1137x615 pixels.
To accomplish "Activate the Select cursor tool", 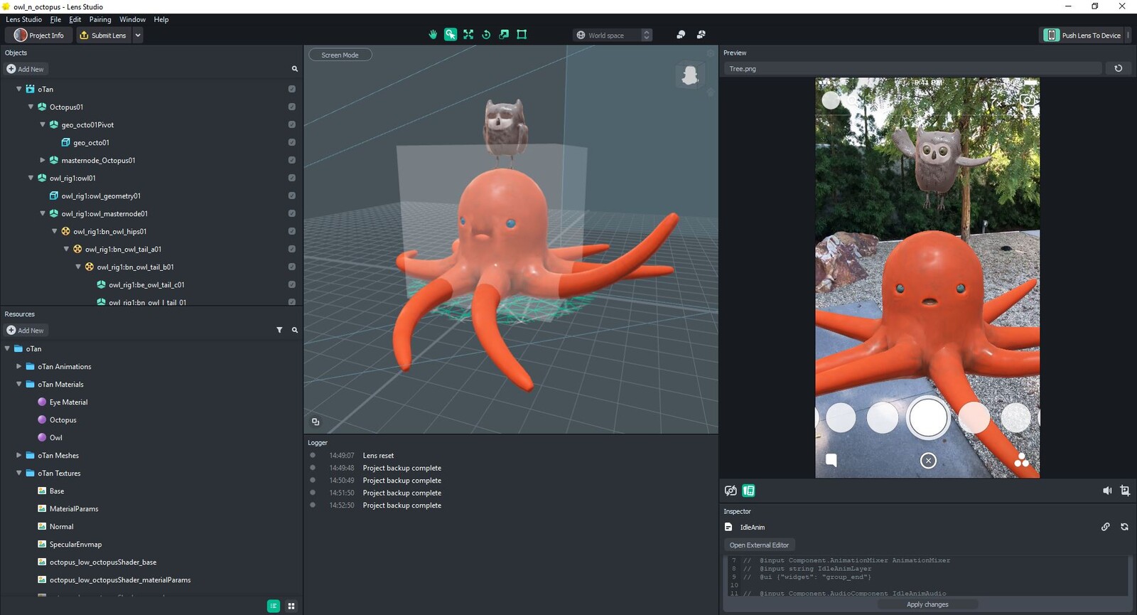I will click(451, 34).
